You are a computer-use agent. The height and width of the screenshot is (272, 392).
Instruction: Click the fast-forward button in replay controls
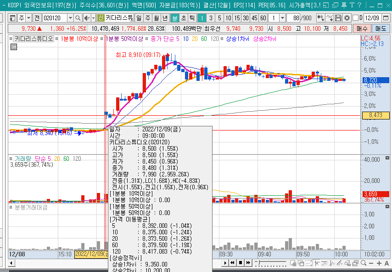248,263
